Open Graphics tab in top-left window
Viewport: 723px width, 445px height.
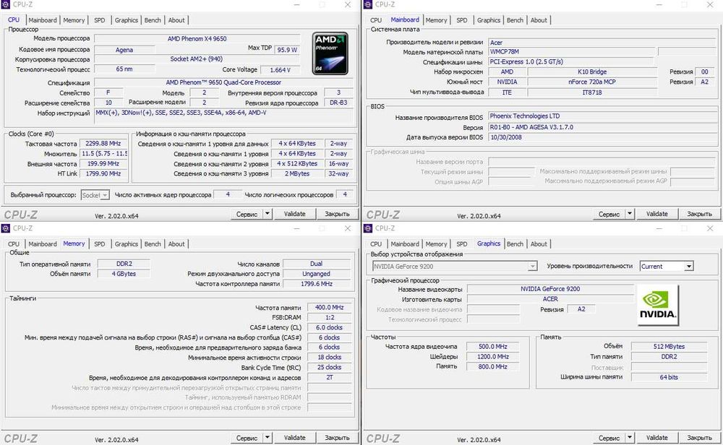tap(127, 20)
